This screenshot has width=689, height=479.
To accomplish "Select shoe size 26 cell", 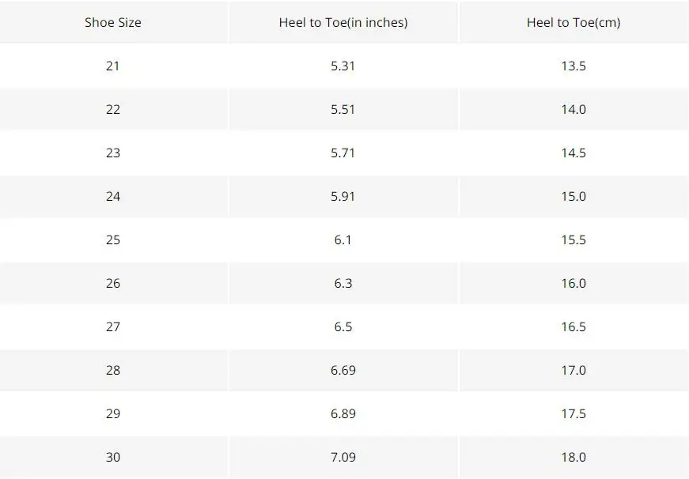I will [x=113, y=283].
